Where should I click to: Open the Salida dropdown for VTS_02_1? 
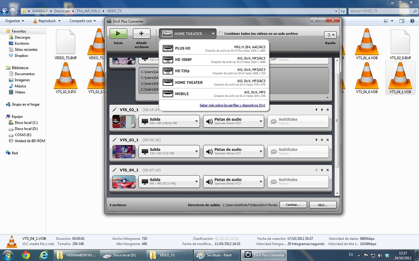coord(169,121)
